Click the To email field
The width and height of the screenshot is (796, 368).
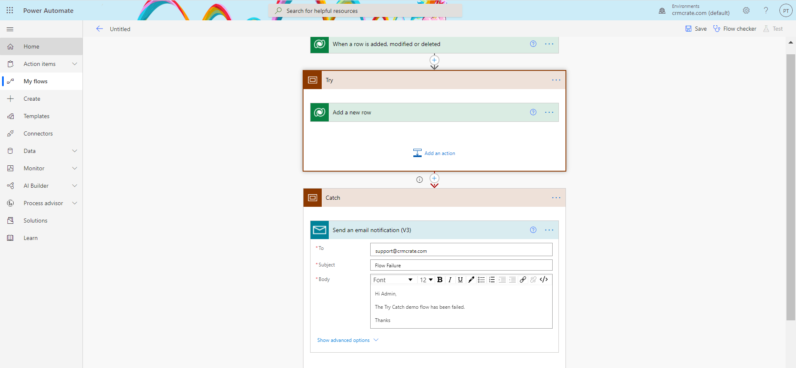point(461,250)
